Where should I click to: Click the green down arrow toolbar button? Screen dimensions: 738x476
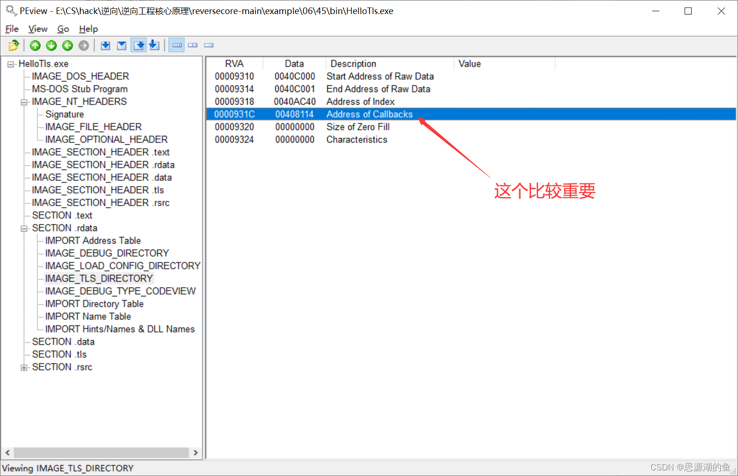click(52, 45)
